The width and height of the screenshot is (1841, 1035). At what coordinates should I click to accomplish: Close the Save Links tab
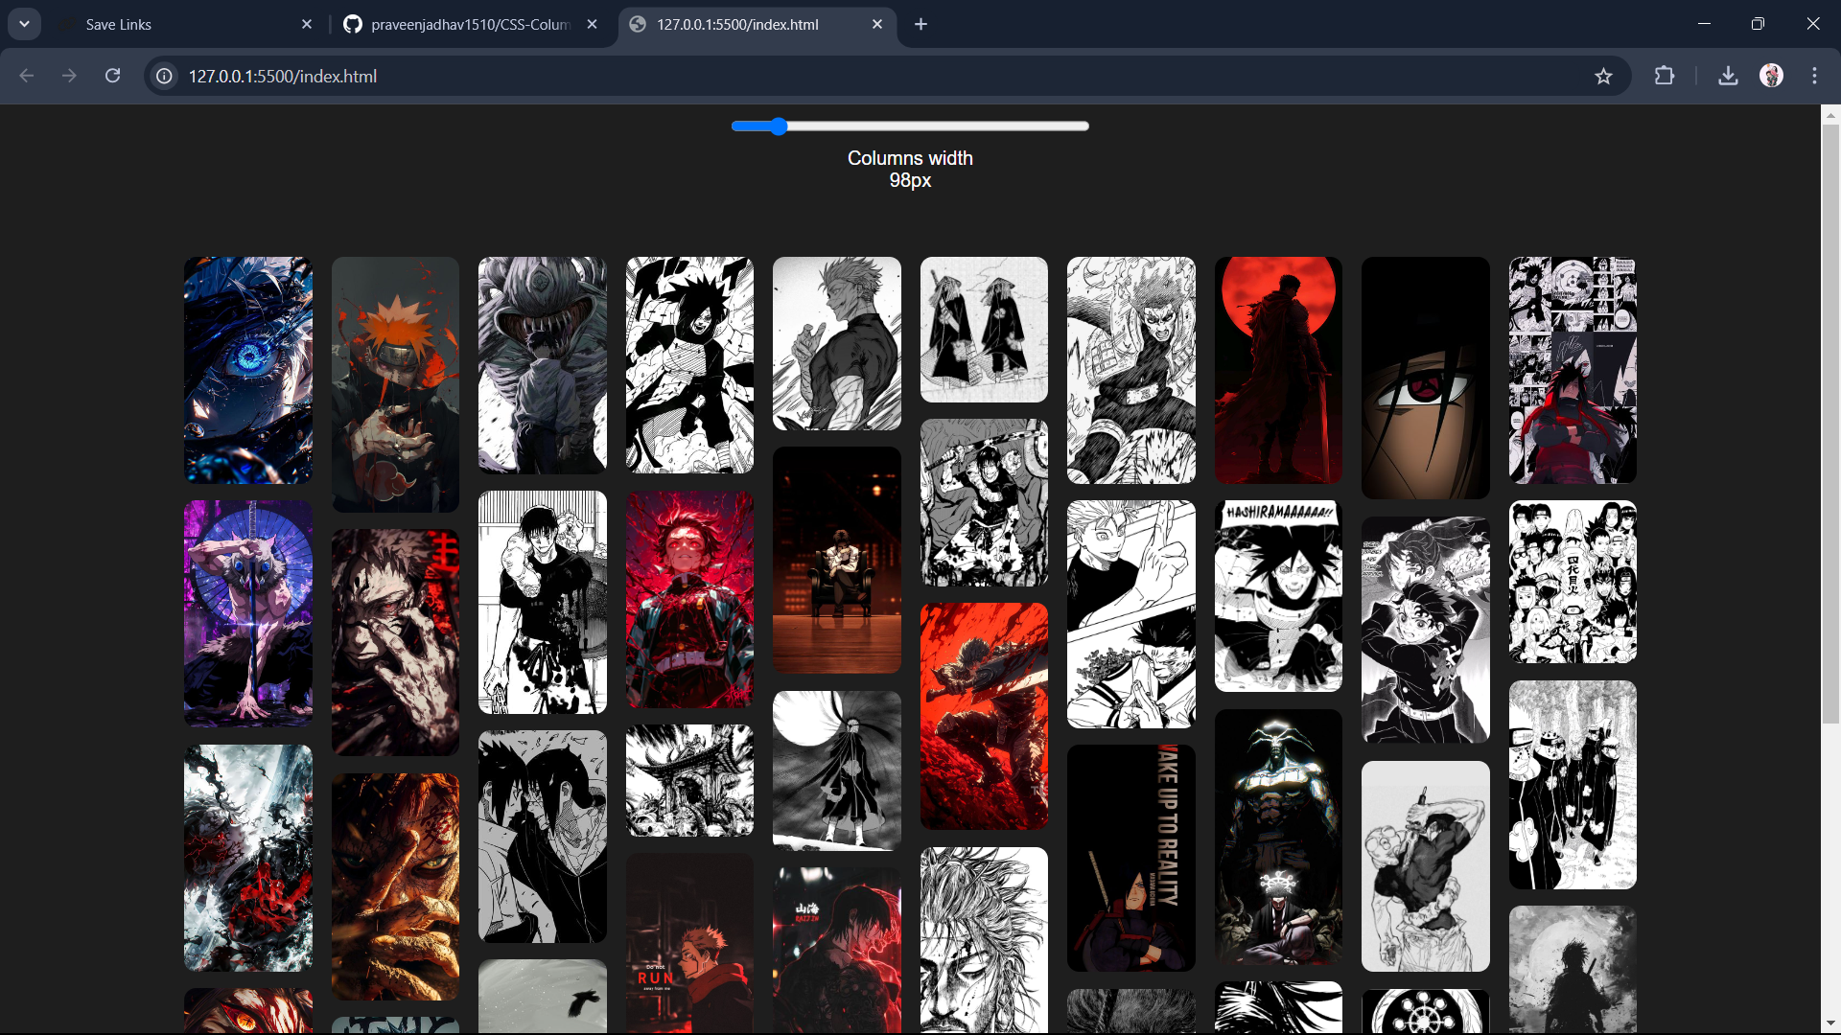pos(307,24)
